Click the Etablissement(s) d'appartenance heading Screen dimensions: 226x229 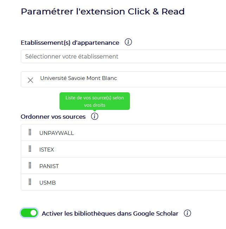pyautogui.click(x=70, y=43)
